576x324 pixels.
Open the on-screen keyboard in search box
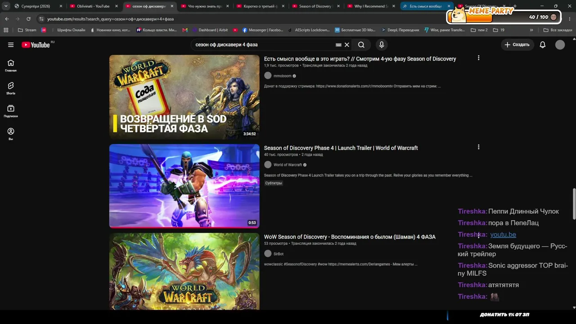(338, 45)
